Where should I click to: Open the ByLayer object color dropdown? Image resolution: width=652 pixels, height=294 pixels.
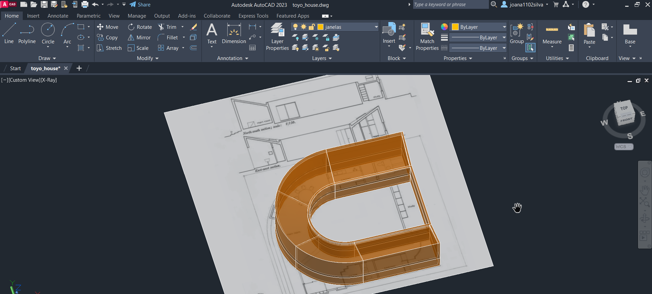coord(504,27)
